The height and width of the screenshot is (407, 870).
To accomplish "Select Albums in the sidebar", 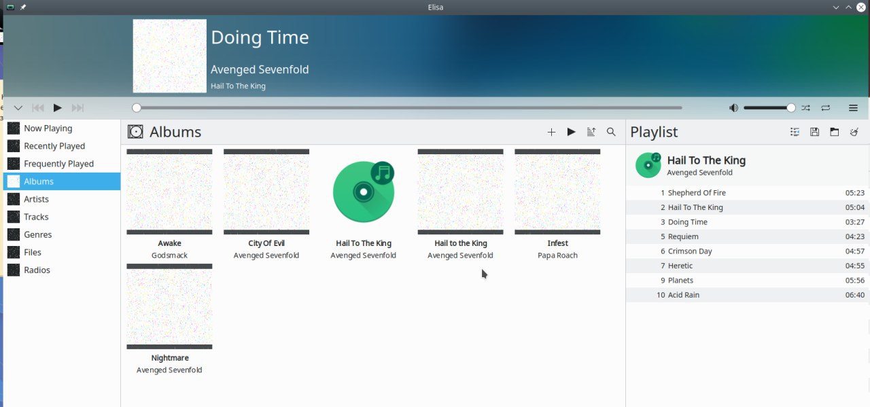I will [62, 181].
